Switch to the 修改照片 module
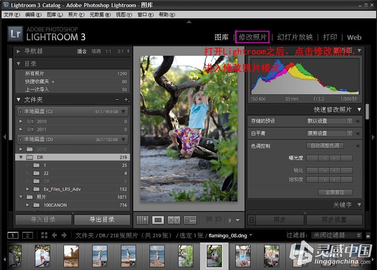The image size is (377, 270). (253, 37)
